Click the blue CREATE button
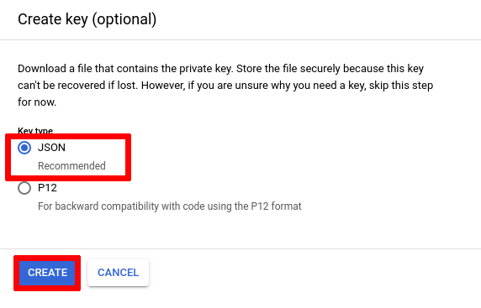The image size is (481, 308). tap(47, 273)
